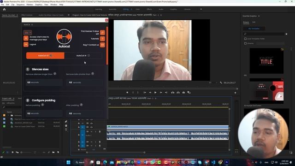The image size is (295, 166).
Task: Open the Program Monitor button editor plus
Action: click(235, 93)
